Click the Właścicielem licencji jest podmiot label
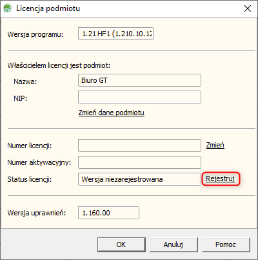258x260 pixels. (x=59, y=65)
